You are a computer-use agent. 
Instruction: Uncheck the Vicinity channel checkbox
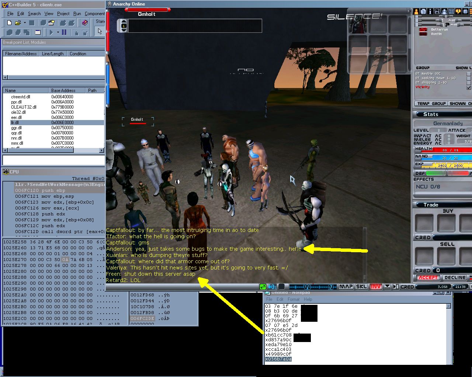pyautogui.click(x=469, y=88)
